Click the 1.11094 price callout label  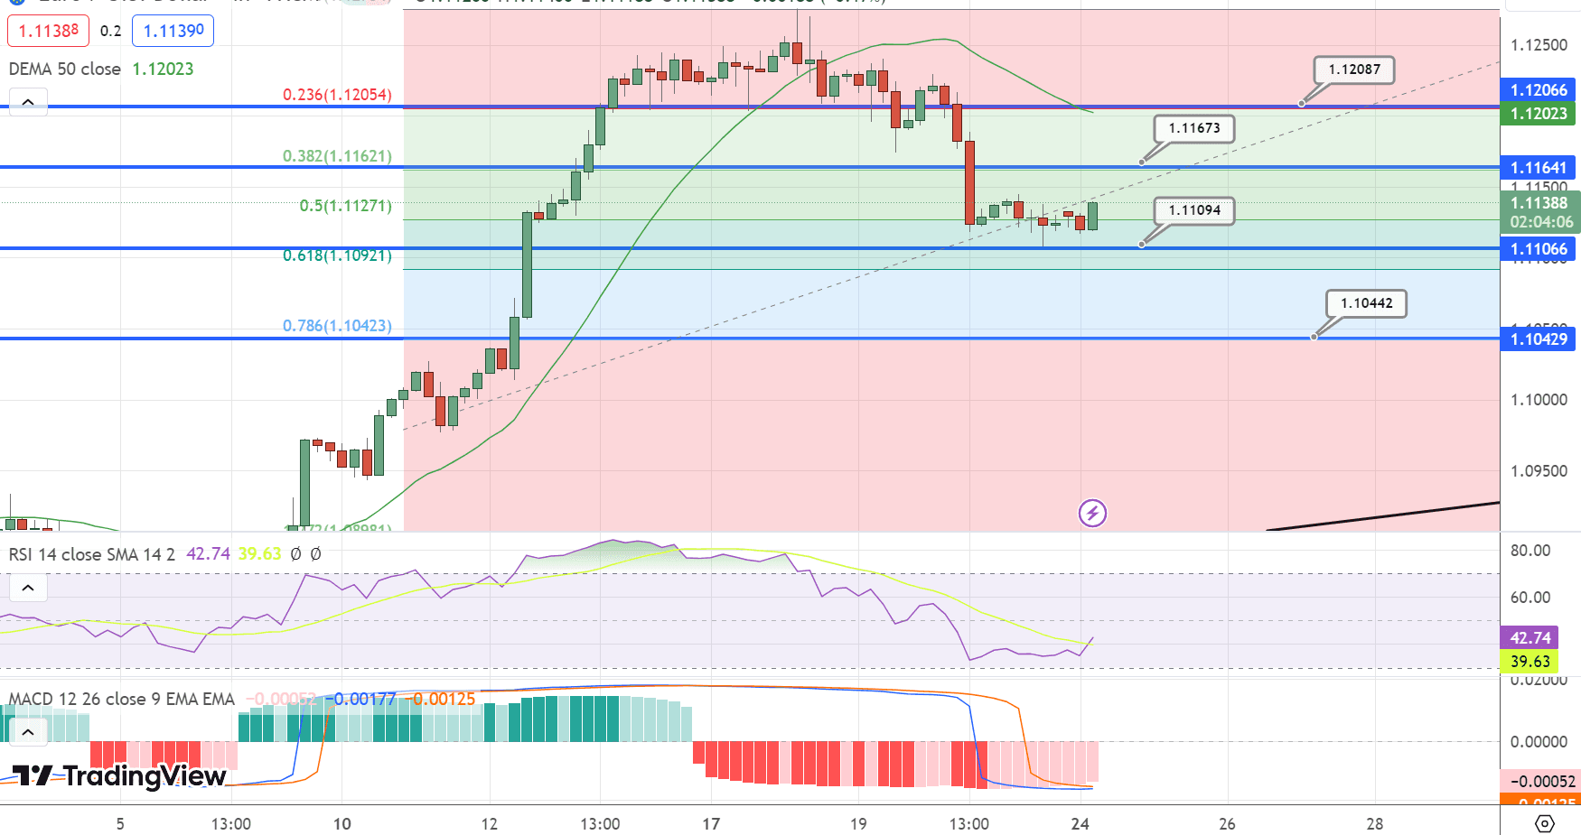pos(1194,210)
